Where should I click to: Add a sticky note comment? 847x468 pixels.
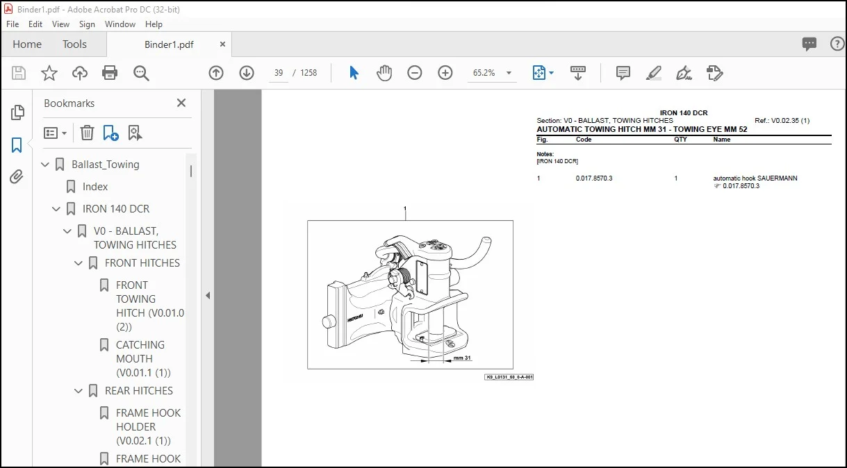coord(623,73)
